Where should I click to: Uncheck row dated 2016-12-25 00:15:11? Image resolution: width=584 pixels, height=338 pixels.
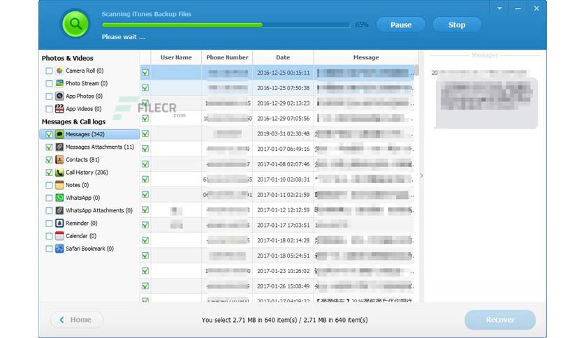(145, 73)
